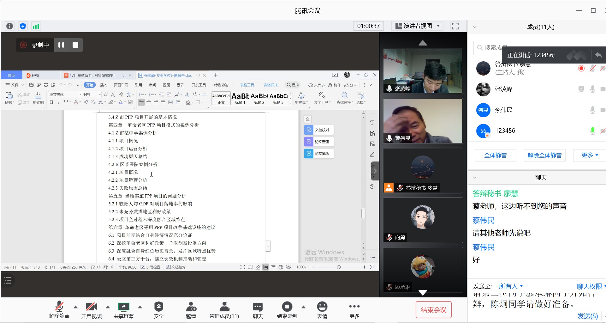Collapse the 聊天 panel header
The image size is (606, 323).
(x=475, y=178)
